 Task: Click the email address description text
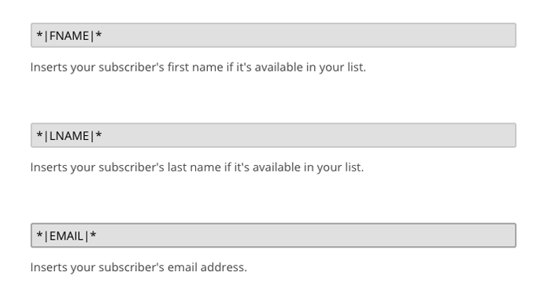[139, 267]
